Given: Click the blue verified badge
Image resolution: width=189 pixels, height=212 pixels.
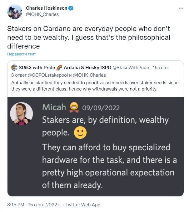Looking at the screenshot, I should coord(71,8).
